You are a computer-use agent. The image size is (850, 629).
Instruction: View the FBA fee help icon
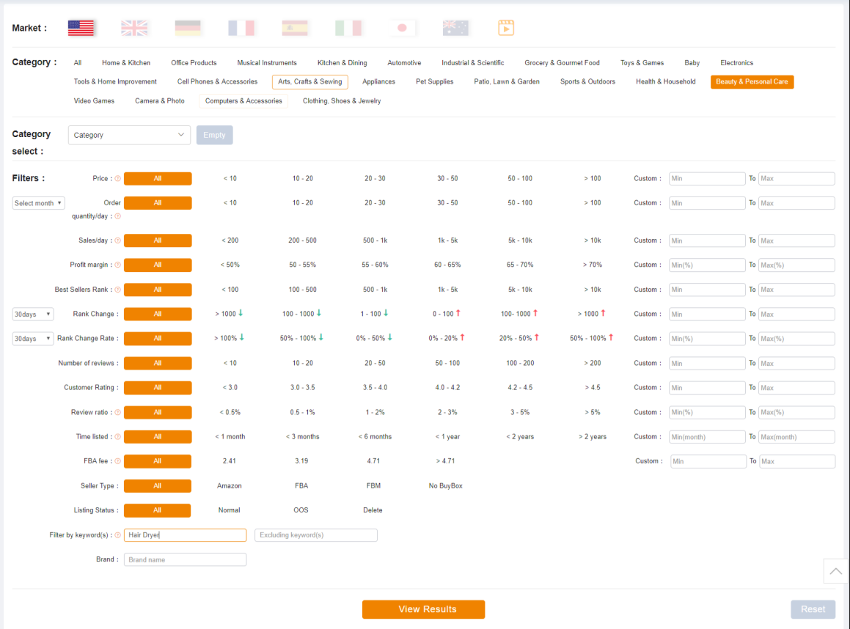(117, 461)
